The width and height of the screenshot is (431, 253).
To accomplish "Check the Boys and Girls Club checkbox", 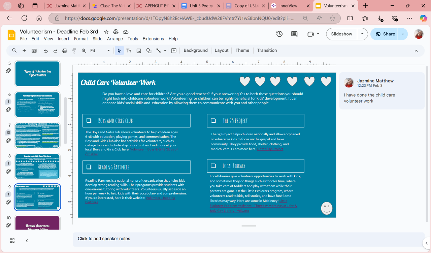I will (x=89, y=120).
